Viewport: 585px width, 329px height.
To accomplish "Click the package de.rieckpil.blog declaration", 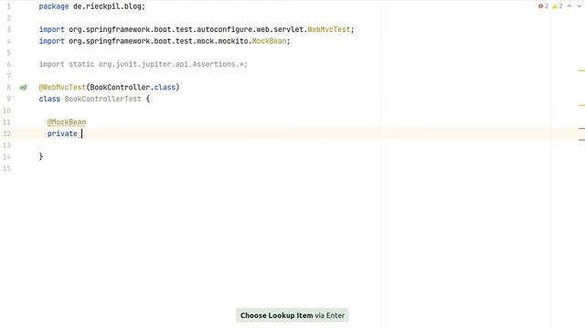I will pyautogui.click(x=92, y=6).
